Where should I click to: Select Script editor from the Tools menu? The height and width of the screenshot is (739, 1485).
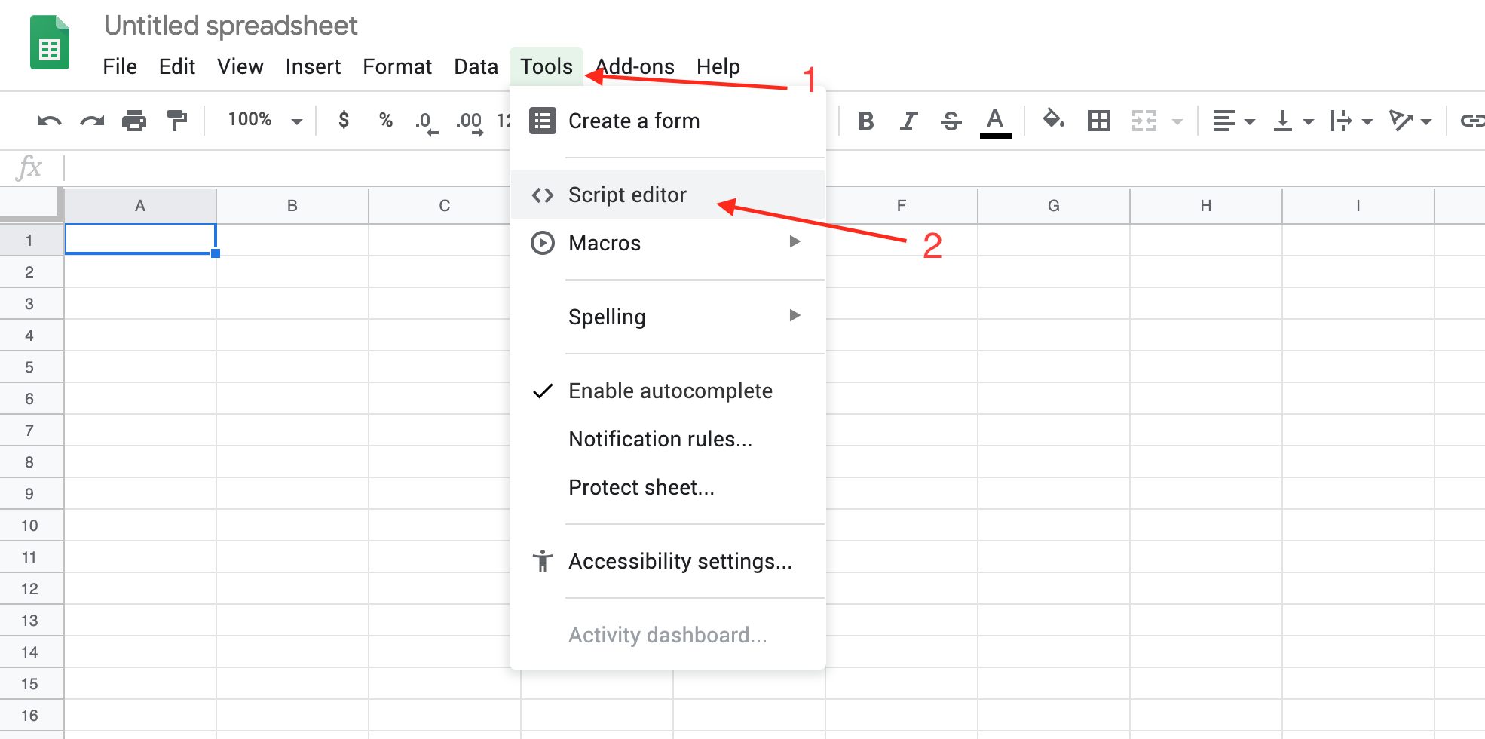pyautogui.click(x=626, y=195)
